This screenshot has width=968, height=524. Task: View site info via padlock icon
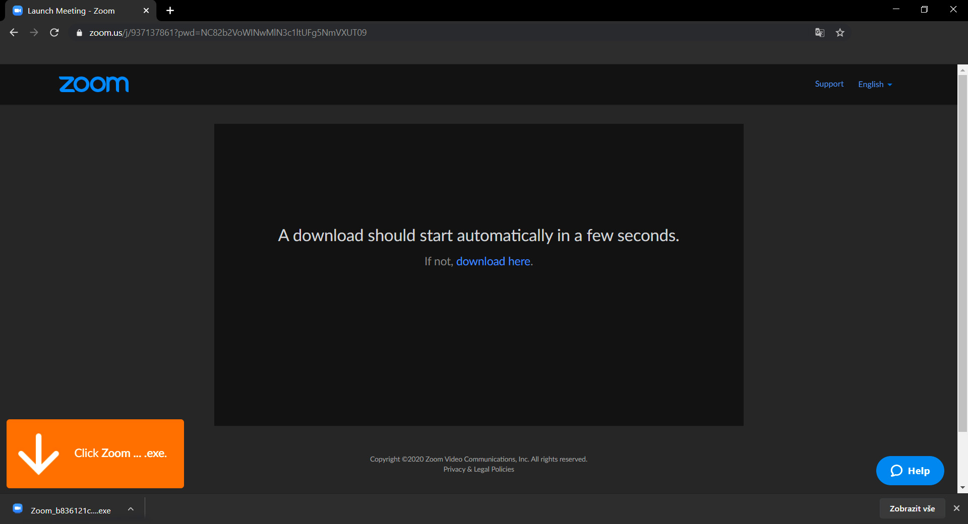(79, 33)
